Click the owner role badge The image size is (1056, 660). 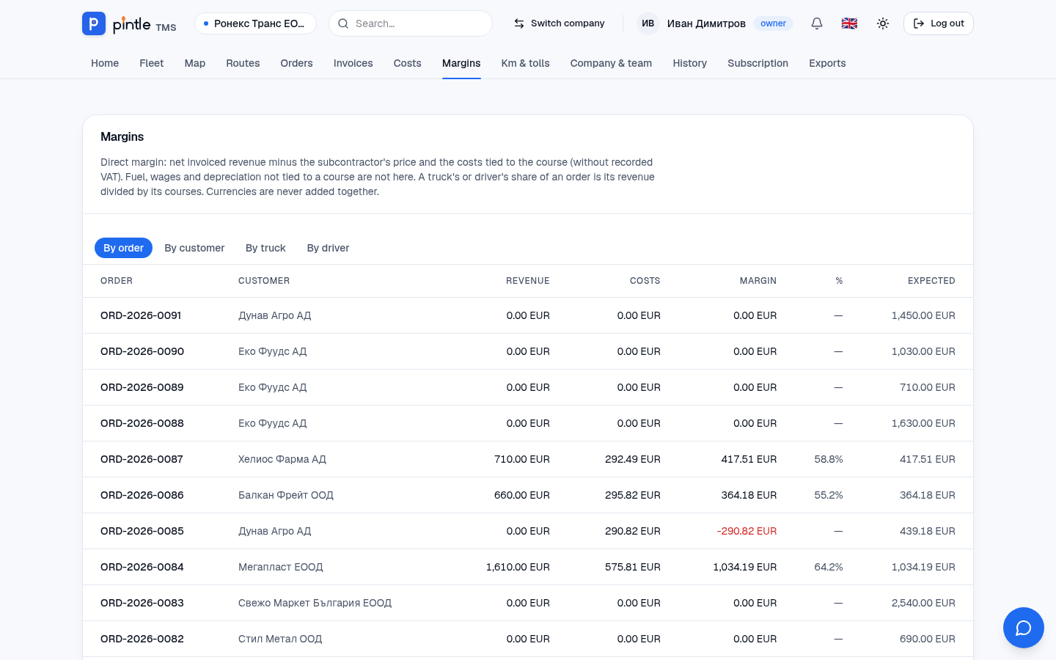pyautogui.click(x=773, y=23)
